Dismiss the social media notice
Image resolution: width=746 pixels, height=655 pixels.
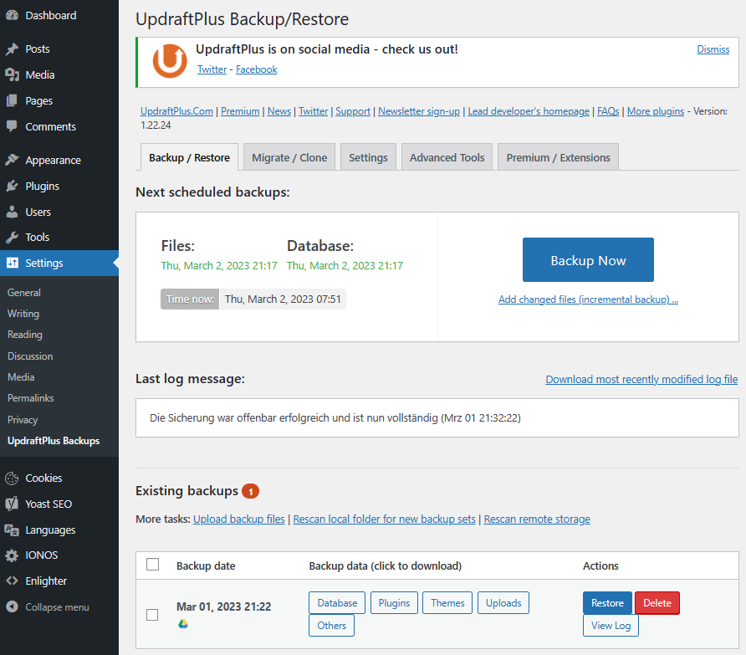click(x=713, y=49)
